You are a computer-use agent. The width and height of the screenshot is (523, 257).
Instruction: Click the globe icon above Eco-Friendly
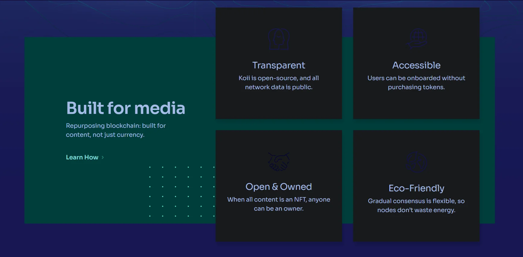417,162
